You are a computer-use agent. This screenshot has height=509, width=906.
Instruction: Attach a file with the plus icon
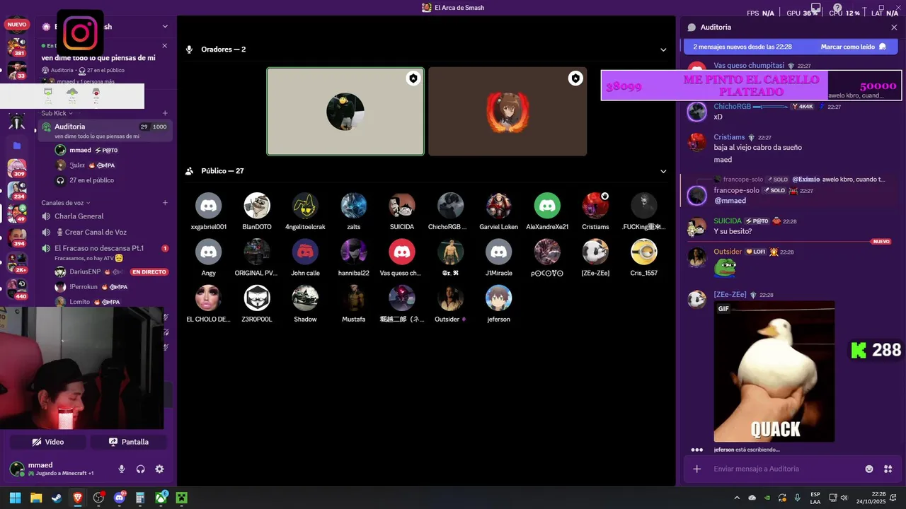point(697,469)
